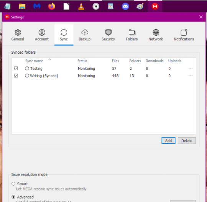Uncheck the Writing (Synced) checkbox
Image resolution: width=207 pixels, height=202 pixels.
click(16, 76)
